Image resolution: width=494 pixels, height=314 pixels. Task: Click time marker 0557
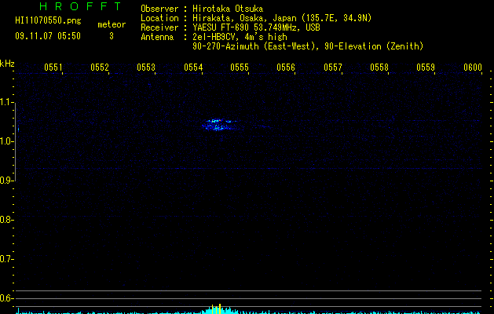coord(333,68)
